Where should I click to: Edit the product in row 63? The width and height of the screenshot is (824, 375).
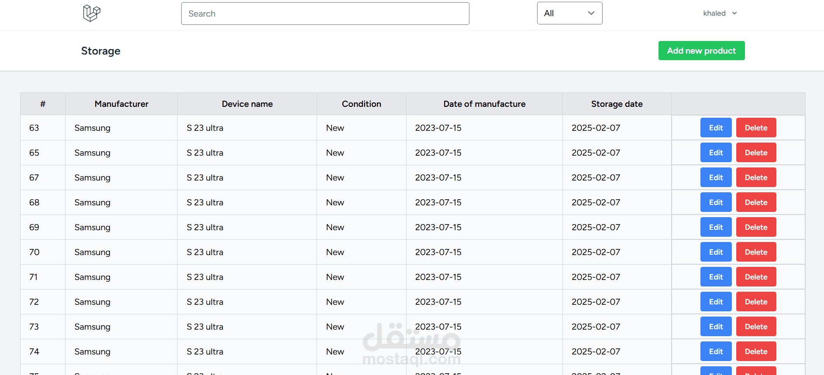coord(716,128)
